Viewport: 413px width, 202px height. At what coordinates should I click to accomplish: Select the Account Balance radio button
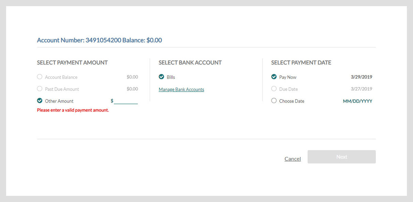(40, 77)
